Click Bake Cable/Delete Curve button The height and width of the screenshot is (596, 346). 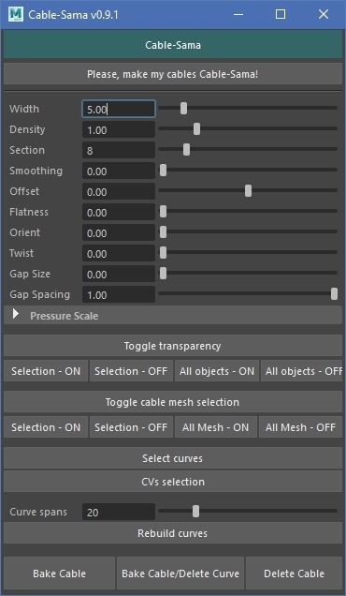(180, 574)
